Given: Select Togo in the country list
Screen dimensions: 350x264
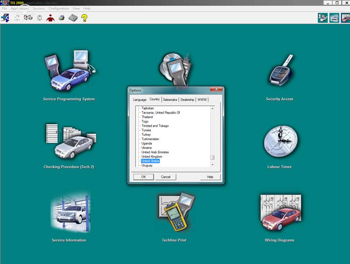Looking at the screenshot, I should click(x=145, y=121).
